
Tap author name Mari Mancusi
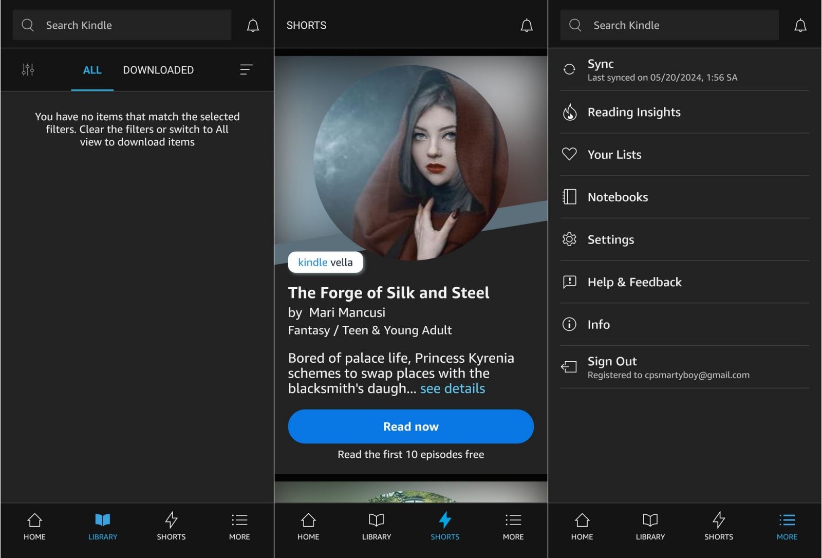[x=347, y=312]
